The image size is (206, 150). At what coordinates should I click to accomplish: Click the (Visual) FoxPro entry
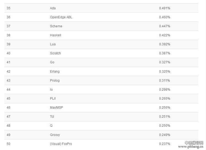[61, 144]
